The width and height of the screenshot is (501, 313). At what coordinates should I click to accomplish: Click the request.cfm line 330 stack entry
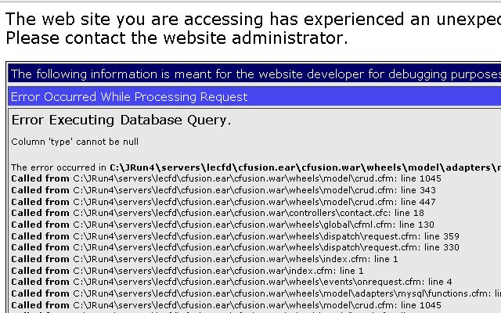click(235, 247)
